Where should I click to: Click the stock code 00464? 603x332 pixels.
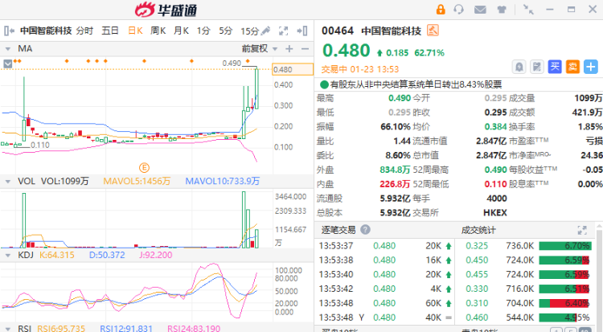pos(338,31)
